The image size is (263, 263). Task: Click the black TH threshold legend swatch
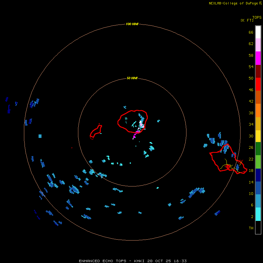click(258, 227)
